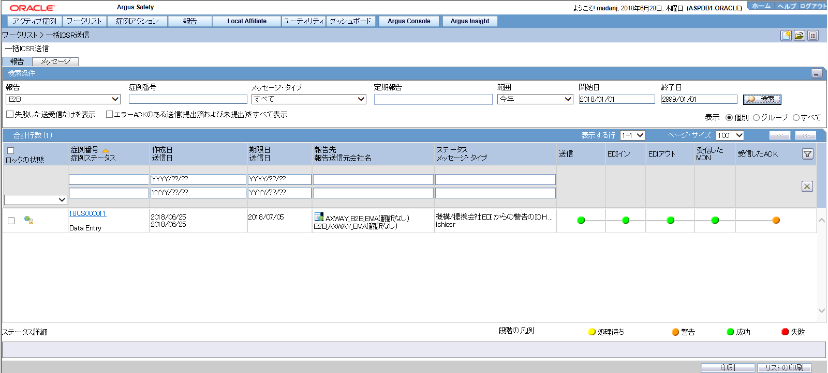
Task: Click the 送信 status dot for case 18US000011
Action: click(581, 220)
